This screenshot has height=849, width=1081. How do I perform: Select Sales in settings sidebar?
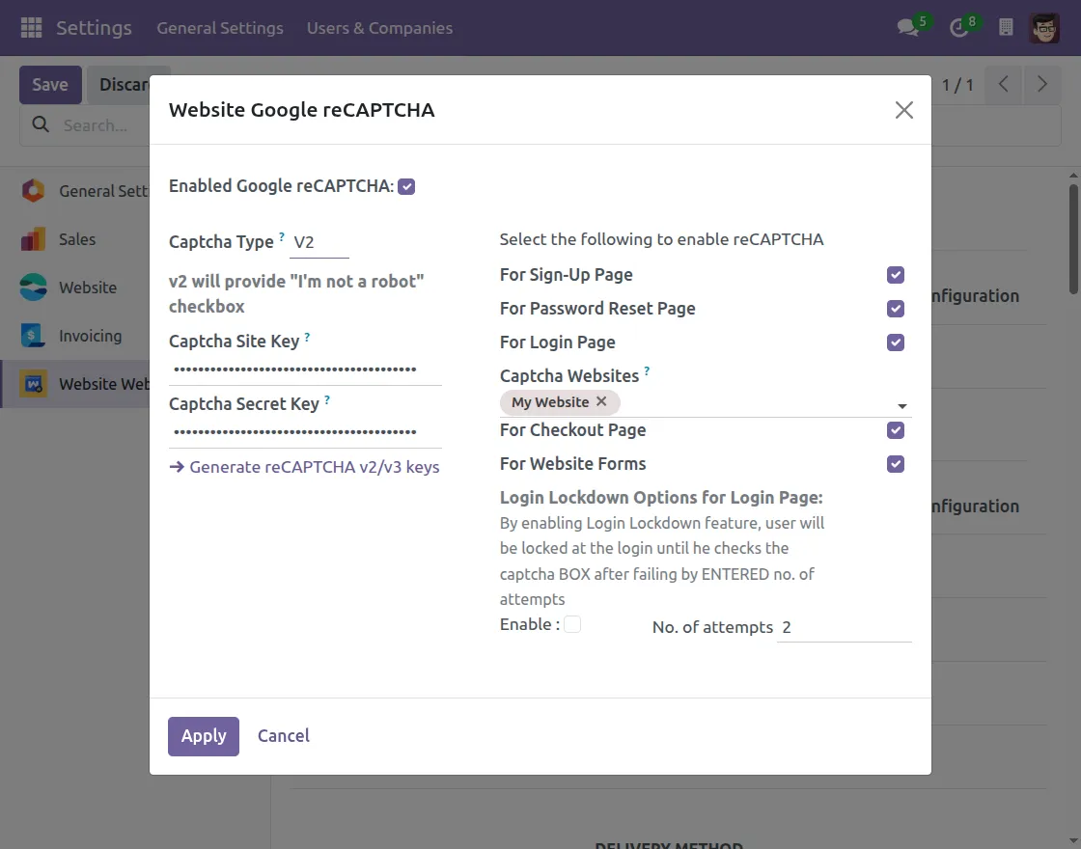tap(77, 239)
